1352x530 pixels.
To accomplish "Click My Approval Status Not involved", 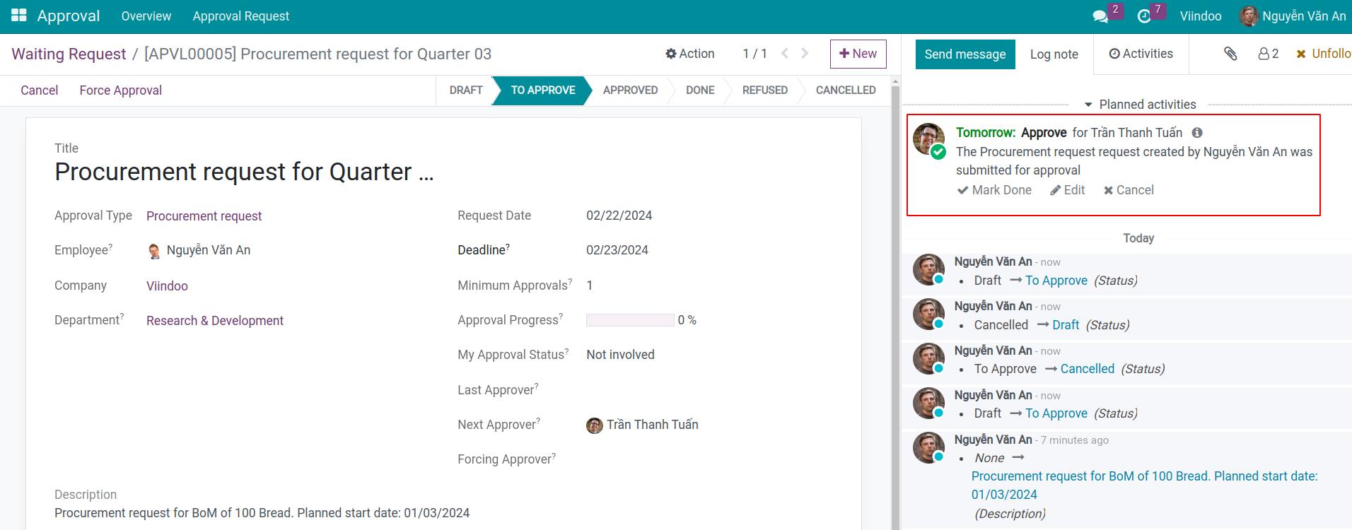I will click(620, 355).
